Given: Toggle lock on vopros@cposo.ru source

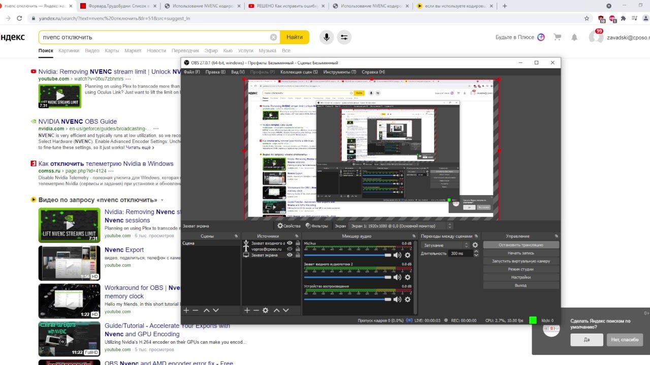Looking at the screenshot, I should (297, 249).
